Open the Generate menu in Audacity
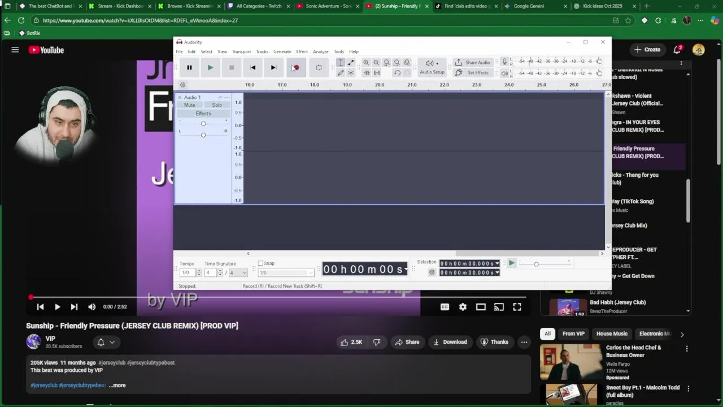The image size is (723, 407). pos(282,52)
